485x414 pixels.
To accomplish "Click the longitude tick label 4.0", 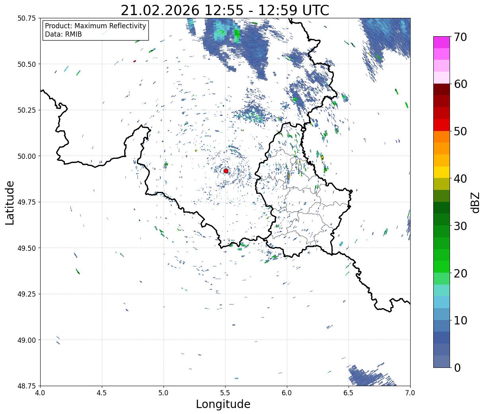I will pyautogui.click(x=40, y=393).
